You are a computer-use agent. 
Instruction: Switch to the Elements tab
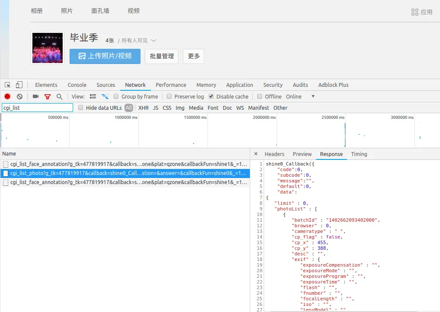(46, 85)
